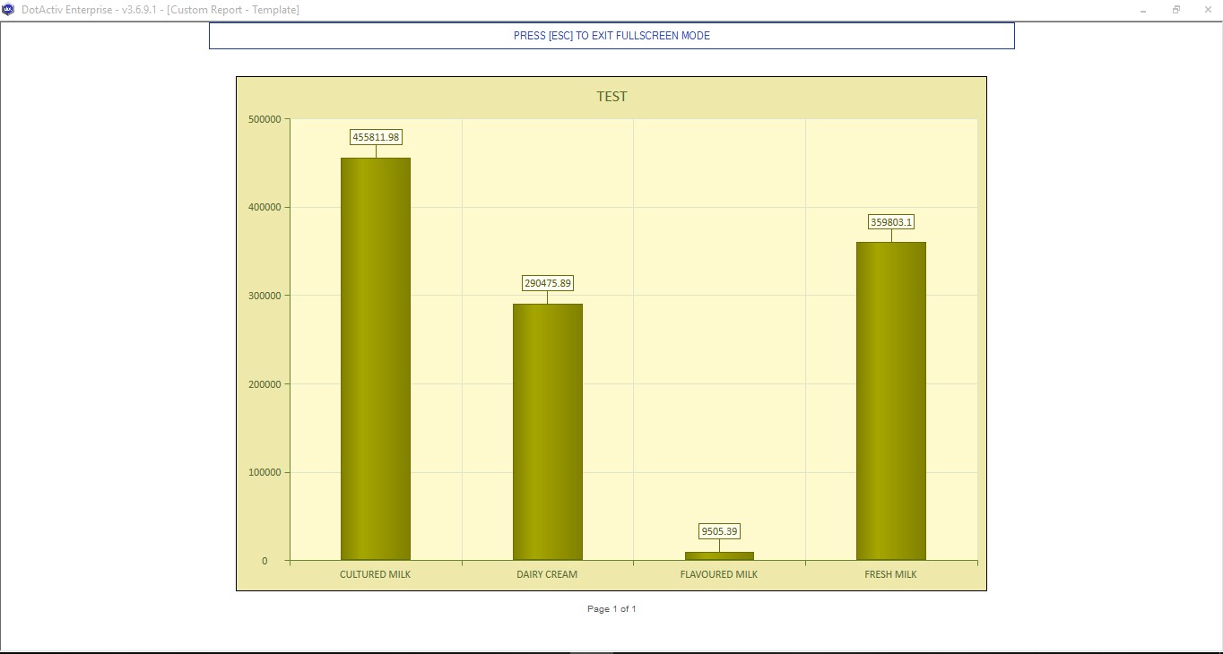Select the chart title TEST
Image resolution: width=1223 pixels, height=654 pixels.
click(x=611, y=97)
